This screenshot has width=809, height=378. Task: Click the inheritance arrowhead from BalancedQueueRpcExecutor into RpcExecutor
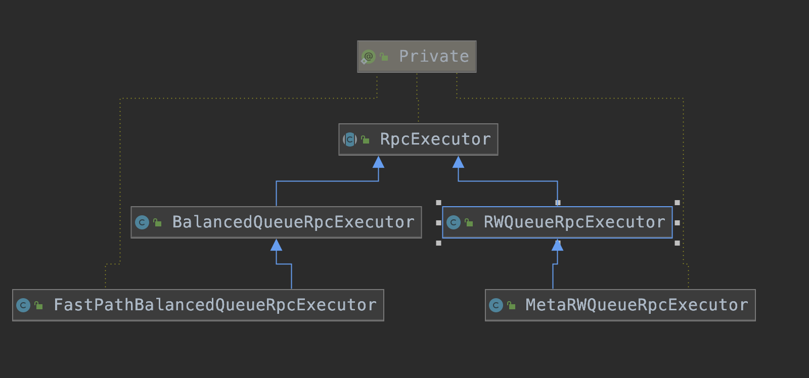tap(378, 162)
